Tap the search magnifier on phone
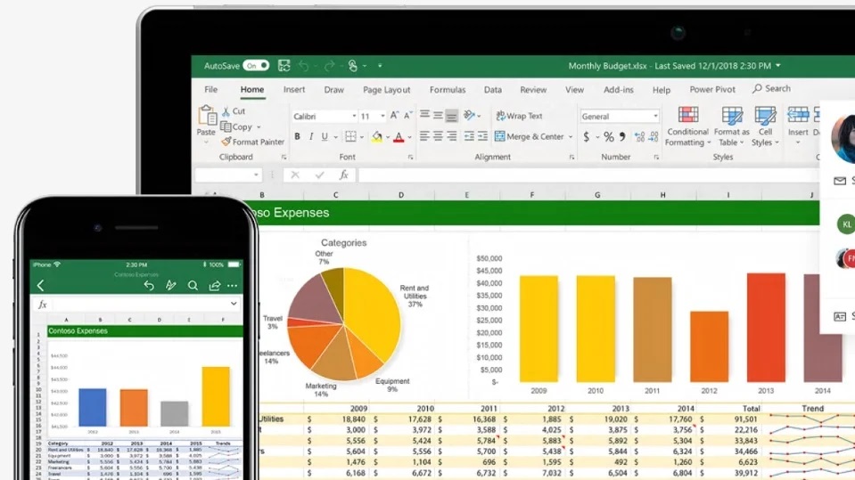 [x=193, y=286]
